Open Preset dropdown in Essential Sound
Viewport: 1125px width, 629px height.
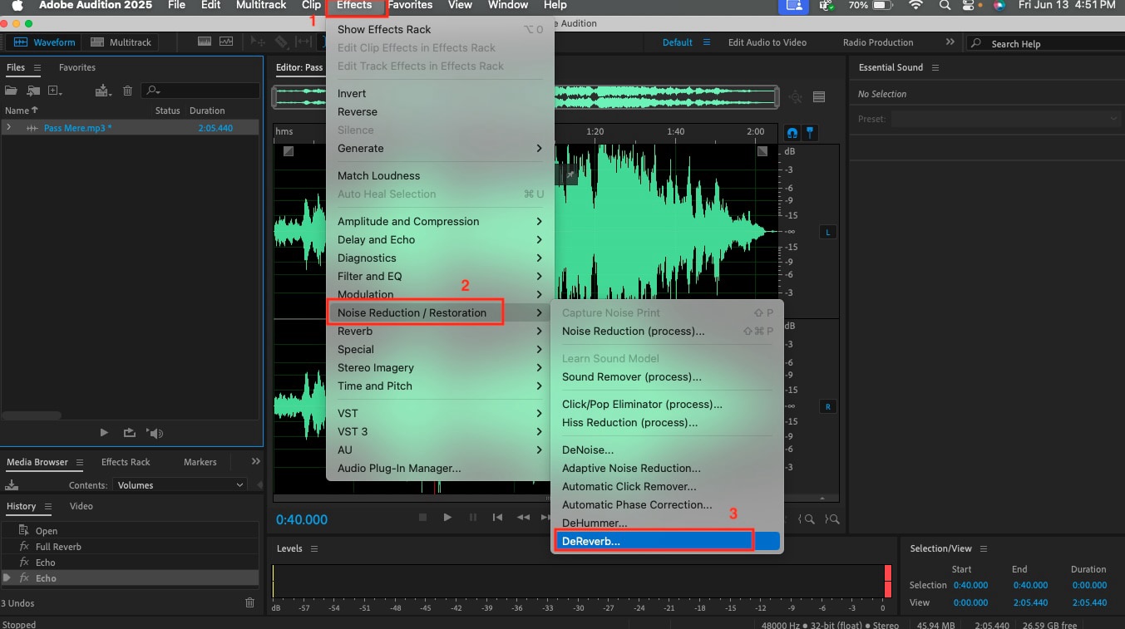coord(1005,119)
